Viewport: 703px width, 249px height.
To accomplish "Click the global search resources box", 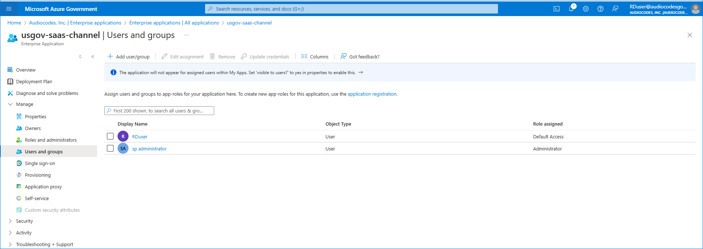I will coord(351,9).
